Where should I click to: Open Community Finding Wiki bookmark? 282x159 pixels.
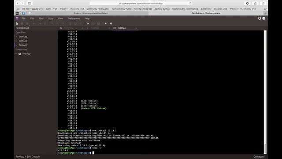[98, 9]
